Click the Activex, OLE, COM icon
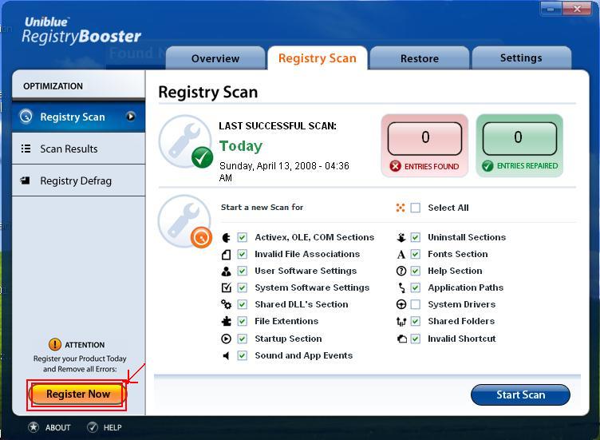Image resolution: width=600 pixels, height=440 pixels. pos(226,237)
